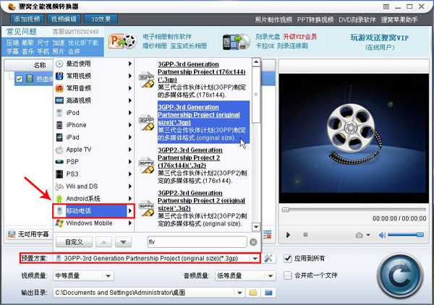The image size is (434, 305).
Task: Toggle 应用到所有 checkbox
Action: click(x=288, y=259)
